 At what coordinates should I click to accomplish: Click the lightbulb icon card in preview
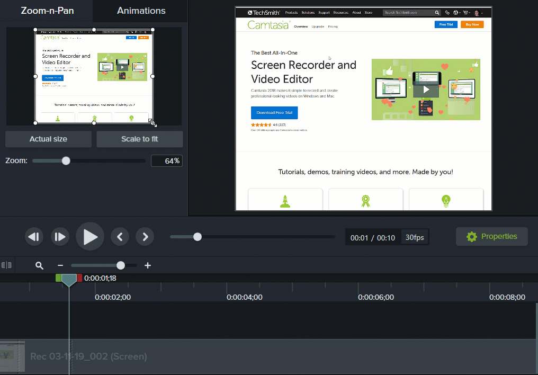click(446, 200)
